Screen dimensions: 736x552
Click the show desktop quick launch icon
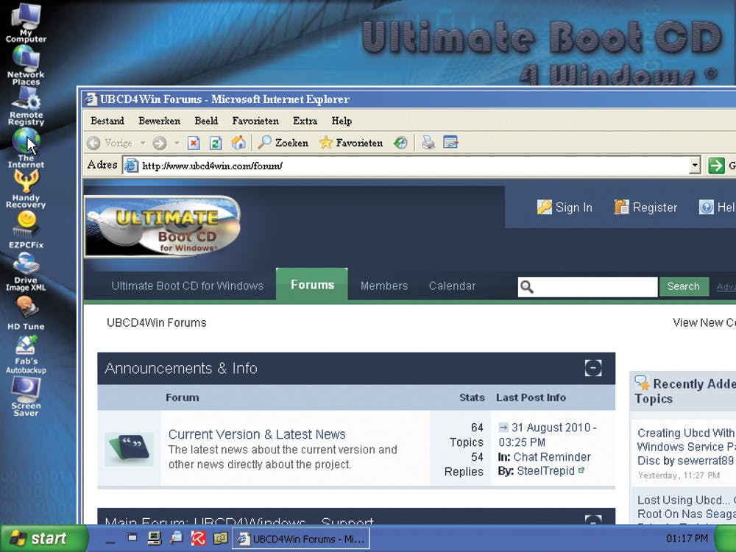click(x=132, y=538)
